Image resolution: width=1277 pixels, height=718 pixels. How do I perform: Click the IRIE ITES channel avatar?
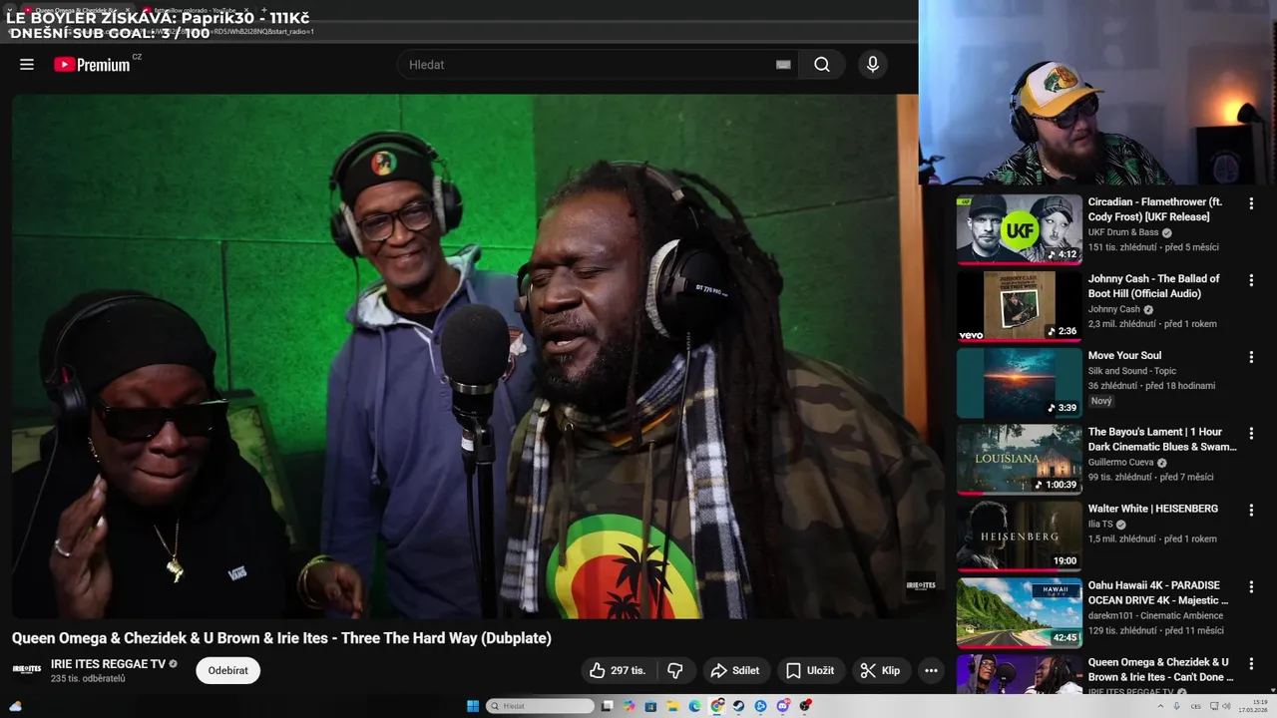(27, 670)
